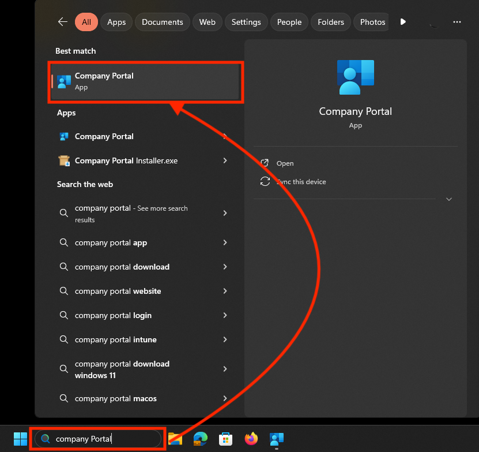Click the taskbar search box
Screen dimensions: 479x452
98,439
